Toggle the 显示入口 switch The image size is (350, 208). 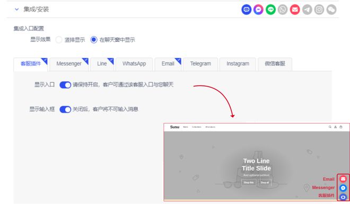point(65,85)
